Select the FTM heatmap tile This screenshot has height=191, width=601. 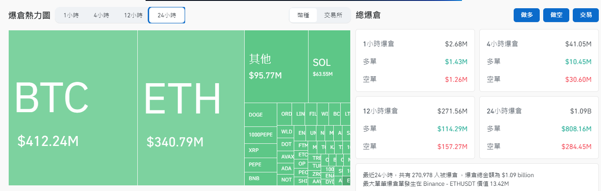click(302, 146)
